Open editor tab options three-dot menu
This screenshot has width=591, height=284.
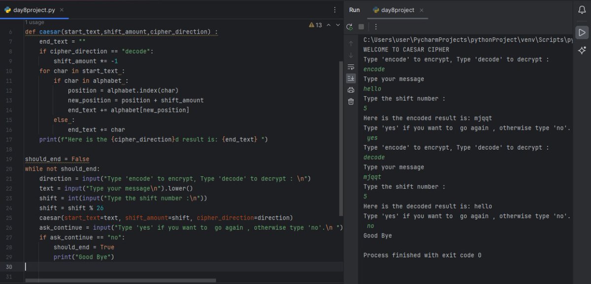[x=335, y=10]
